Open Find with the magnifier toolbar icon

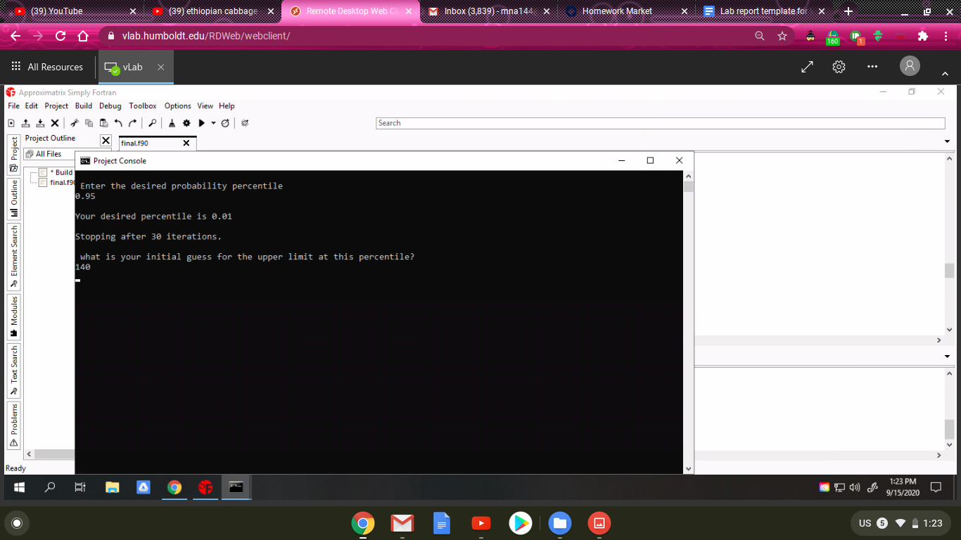click(x=153, y=123)
